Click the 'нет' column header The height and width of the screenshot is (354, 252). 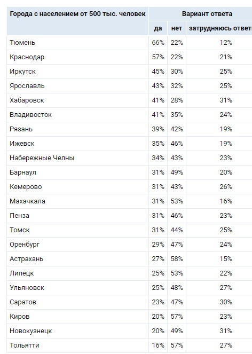tap(177, 28)
